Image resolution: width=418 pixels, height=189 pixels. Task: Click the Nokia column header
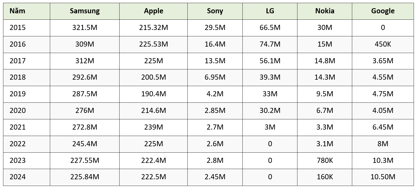point(325,11)
